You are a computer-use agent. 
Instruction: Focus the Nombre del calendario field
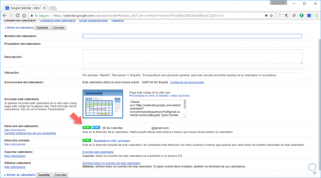click(x=192, y=36)
